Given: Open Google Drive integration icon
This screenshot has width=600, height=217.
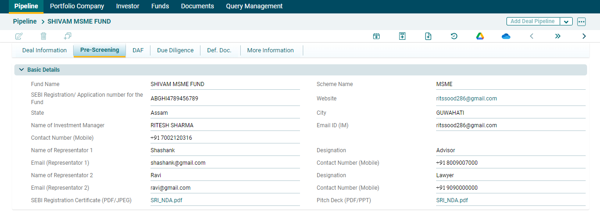Looking at the screenshot, I should click(x=480, y=36).
